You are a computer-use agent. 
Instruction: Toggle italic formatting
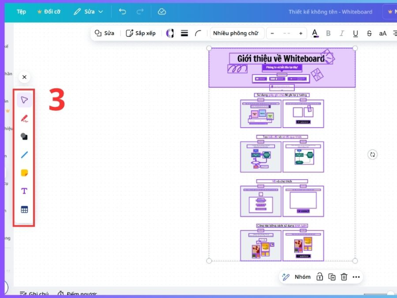click(341, 33)
